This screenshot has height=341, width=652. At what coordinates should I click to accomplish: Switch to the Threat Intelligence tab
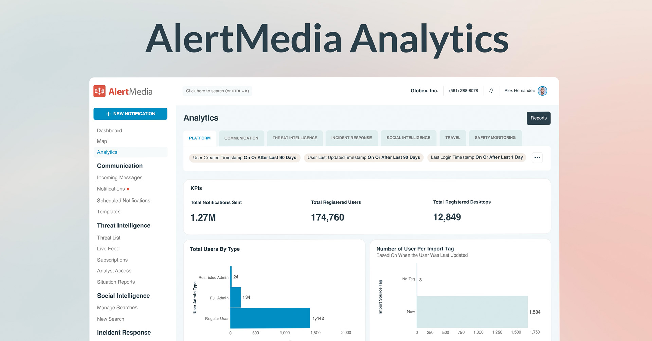(x=295, y=138)
